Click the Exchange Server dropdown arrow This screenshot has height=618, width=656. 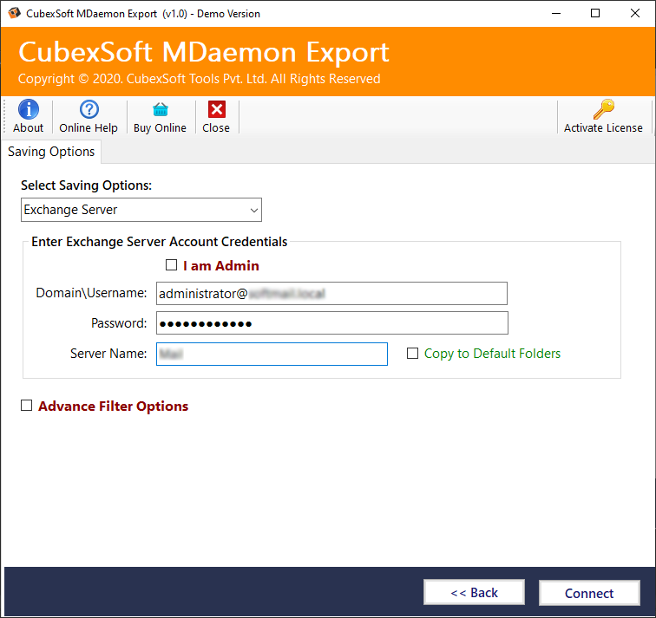tap(253, 210)
